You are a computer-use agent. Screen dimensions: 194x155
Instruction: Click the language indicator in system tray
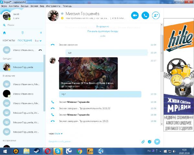149,151
